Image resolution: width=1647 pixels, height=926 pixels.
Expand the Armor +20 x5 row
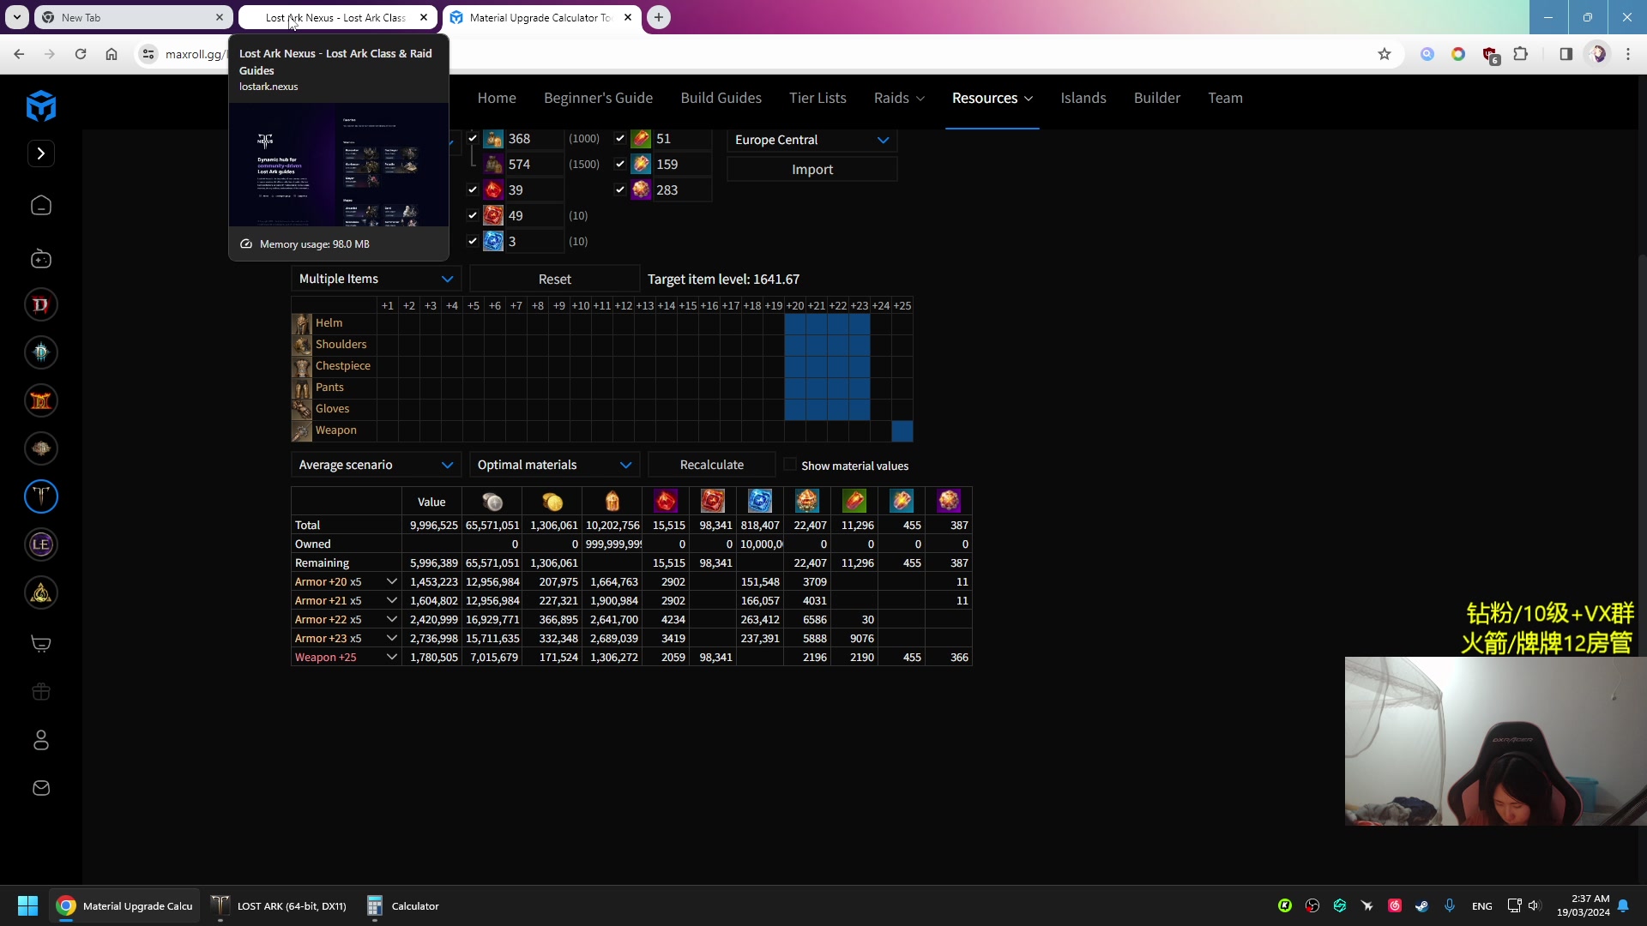pos(392,581)
